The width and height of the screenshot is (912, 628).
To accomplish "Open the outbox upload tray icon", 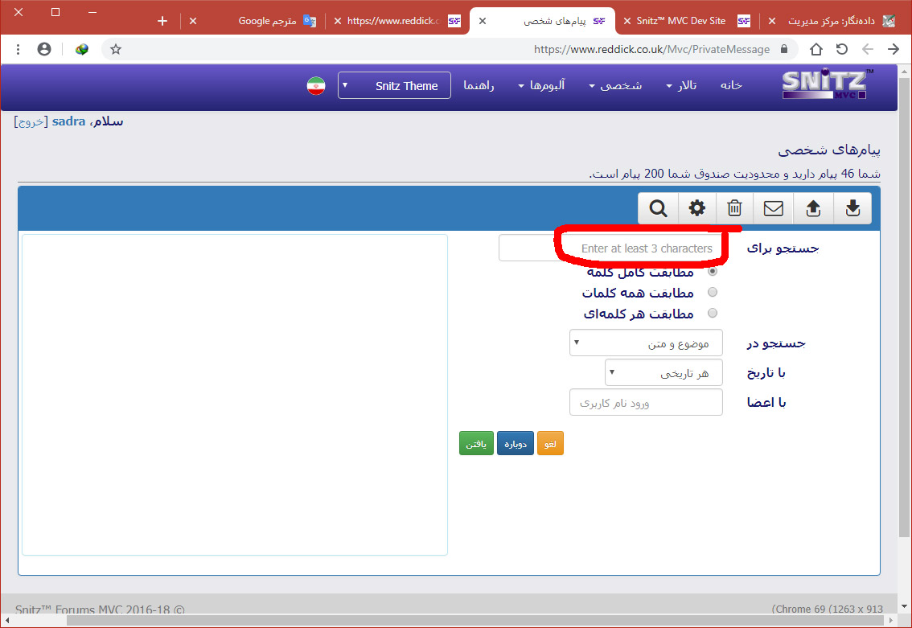I will [813, 209].
